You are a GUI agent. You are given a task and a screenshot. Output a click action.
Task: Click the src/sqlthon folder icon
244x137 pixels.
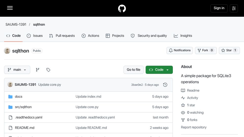(x=10, y=107)
